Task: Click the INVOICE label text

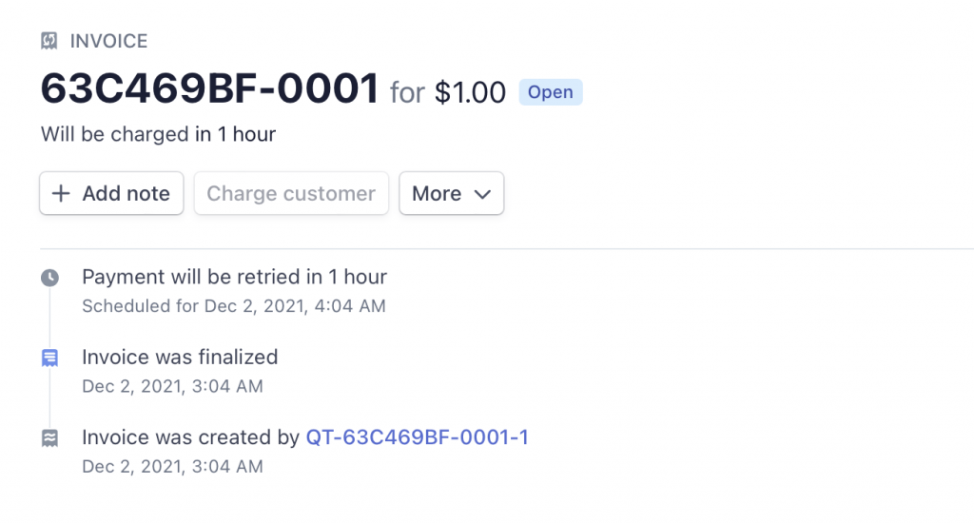Action: (108, 41)
